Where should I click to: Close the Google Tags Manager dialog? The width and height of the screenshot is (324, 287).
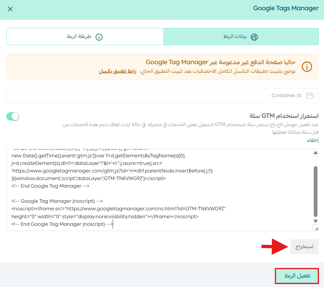coord(10,9)
